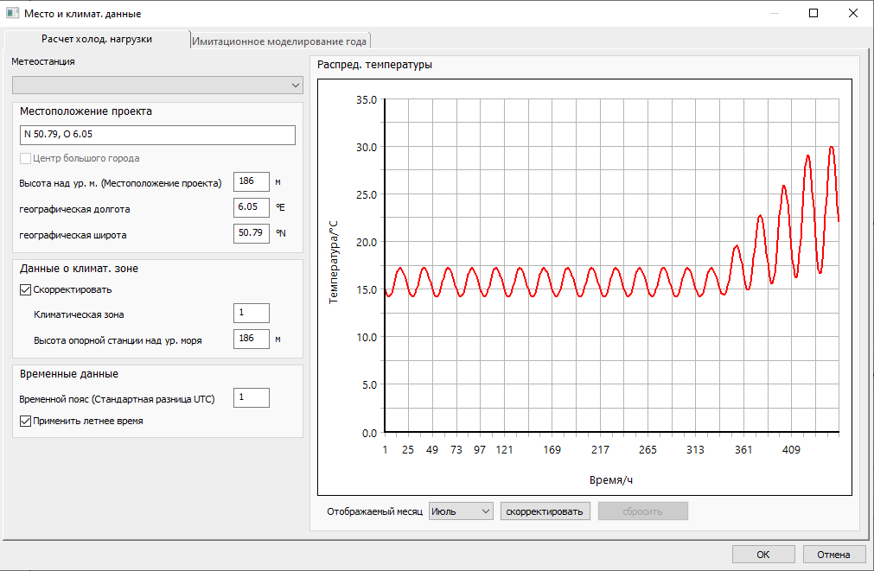Click the Временной пояс UTC field
The width and height of the screenshot is (874, 571).
pyautogui.click(x=251, y=398)
